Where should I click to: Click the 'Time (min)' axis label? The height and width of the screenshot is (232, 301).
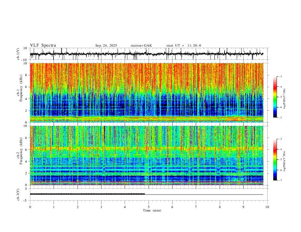(x=152, y=210)
